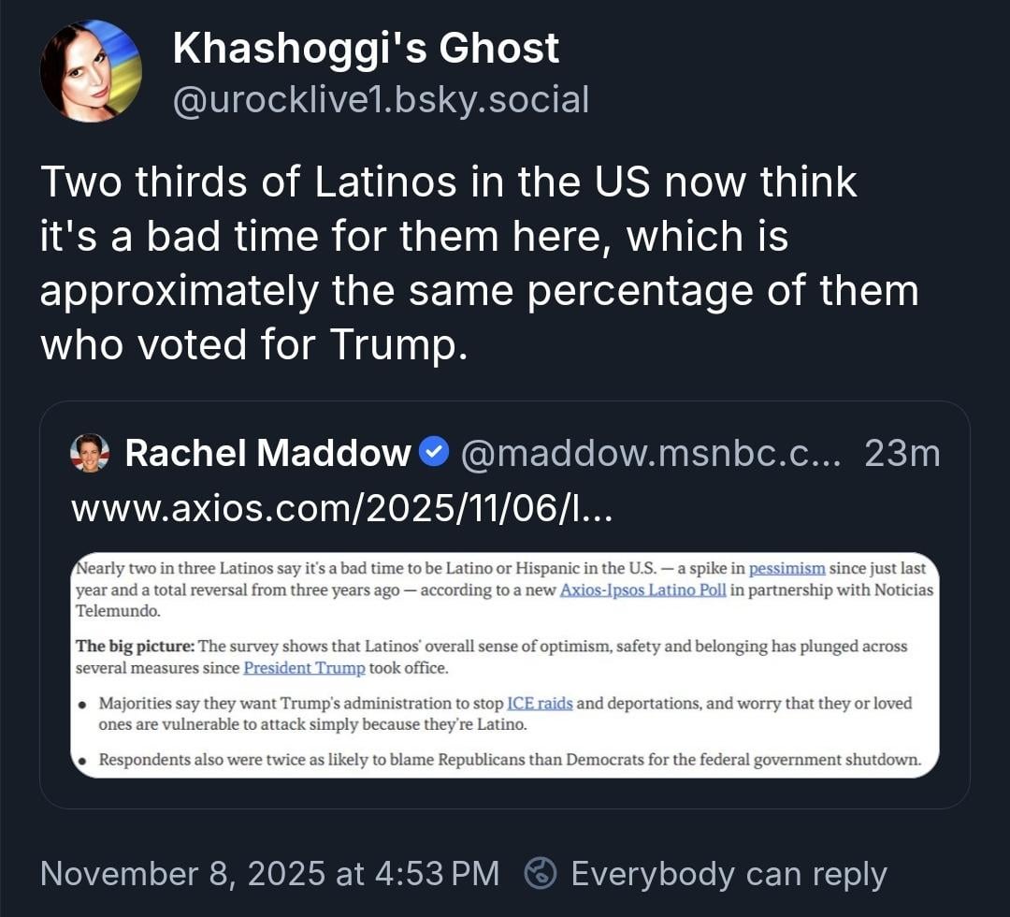Click the @urocklive1.bsky.social handle
Screen dimensions: 1010x917
[381, 99]
